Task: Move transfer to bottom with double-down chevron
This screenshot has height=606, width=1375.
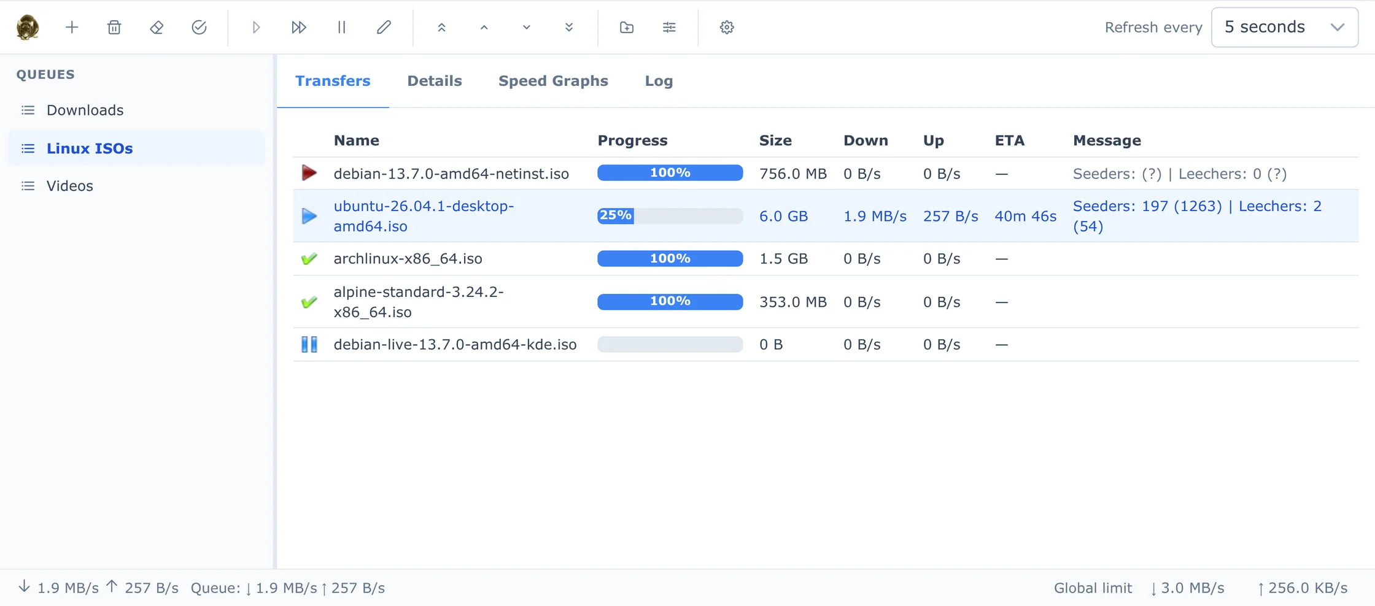Action: (x=569, y=27)
